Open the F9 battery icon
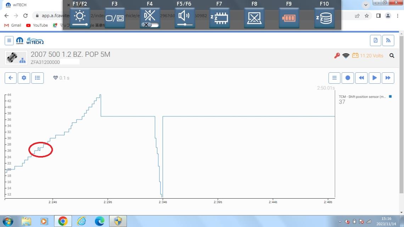 [x=289, y=18]
